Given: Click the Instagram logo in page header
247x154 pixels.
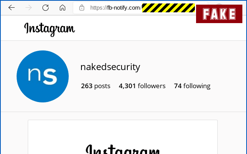Looking at the screenshot, I should click(49, 29).
